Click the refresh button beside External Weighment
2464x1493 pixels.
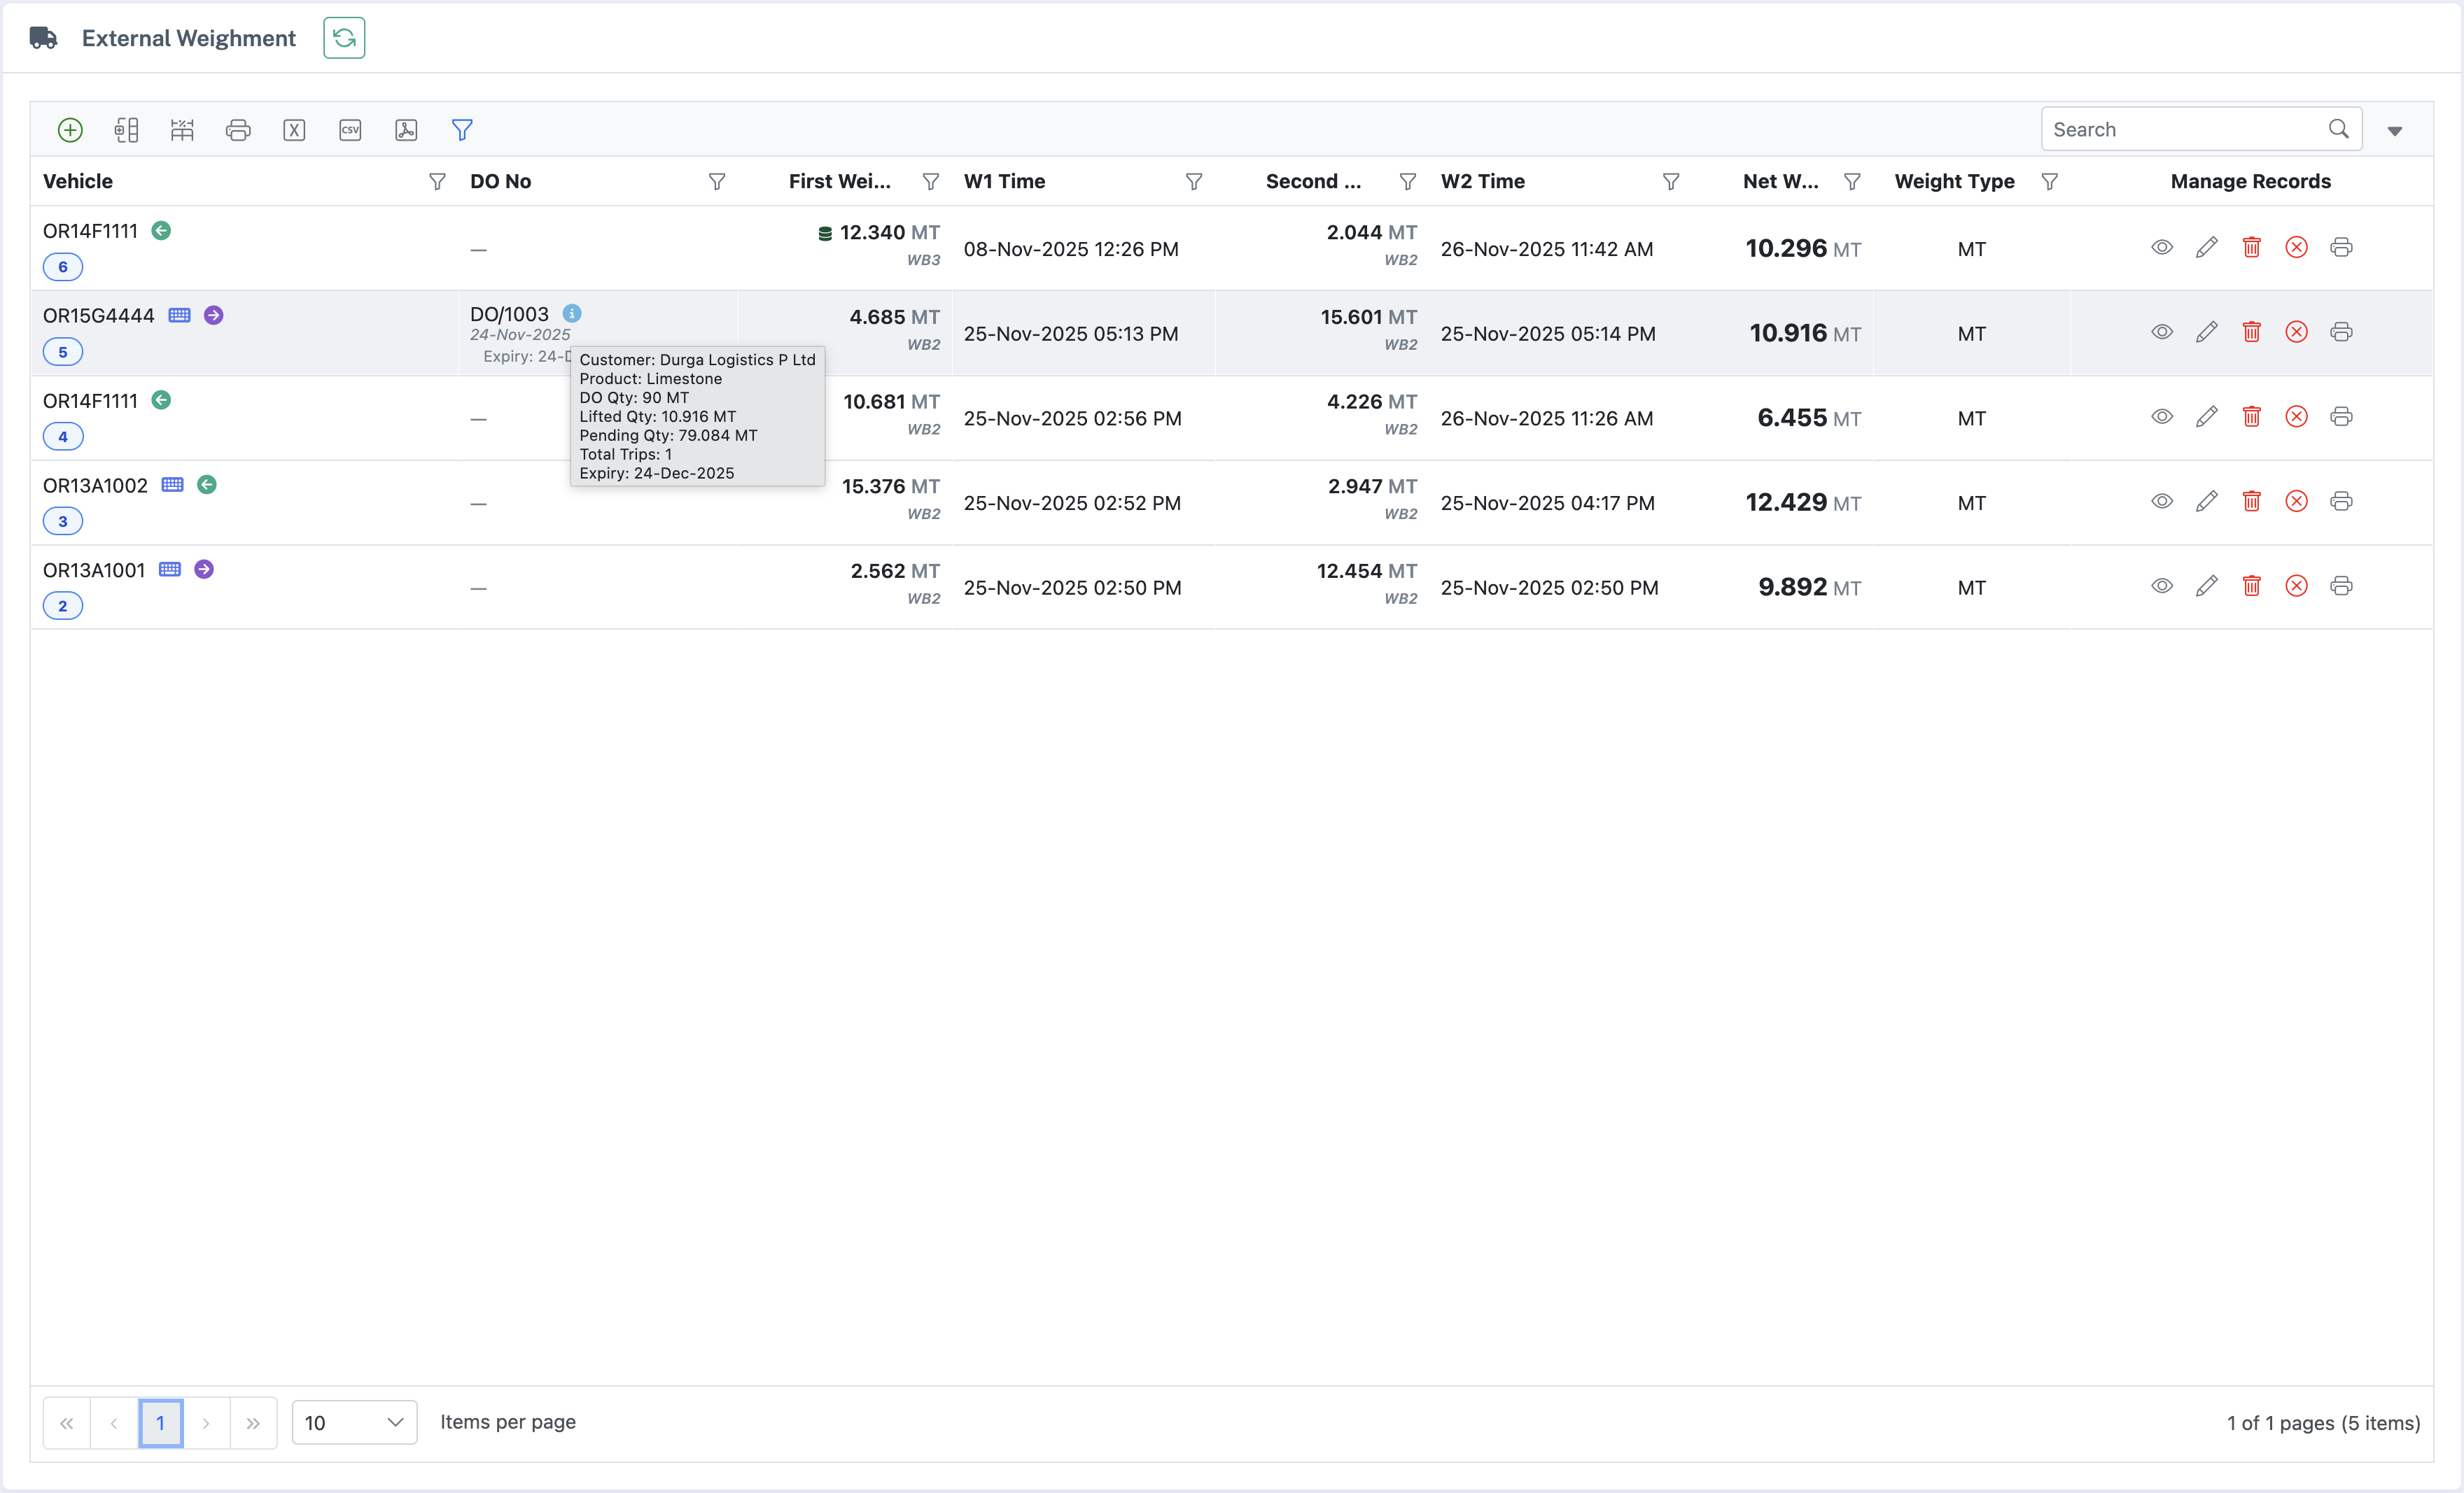tap(344, 38)
